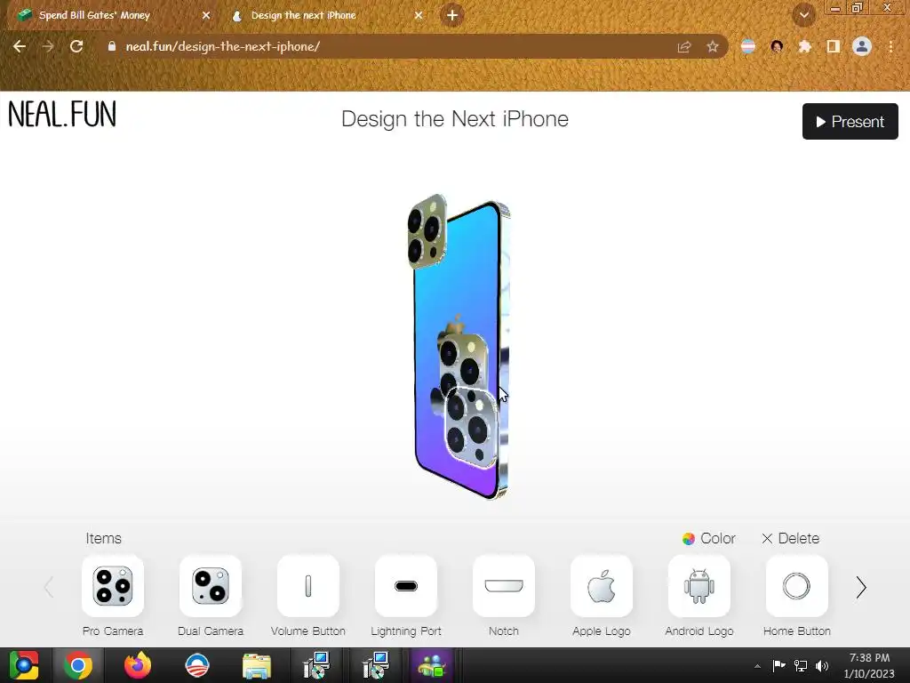Share this page icon

coord(684,47)
